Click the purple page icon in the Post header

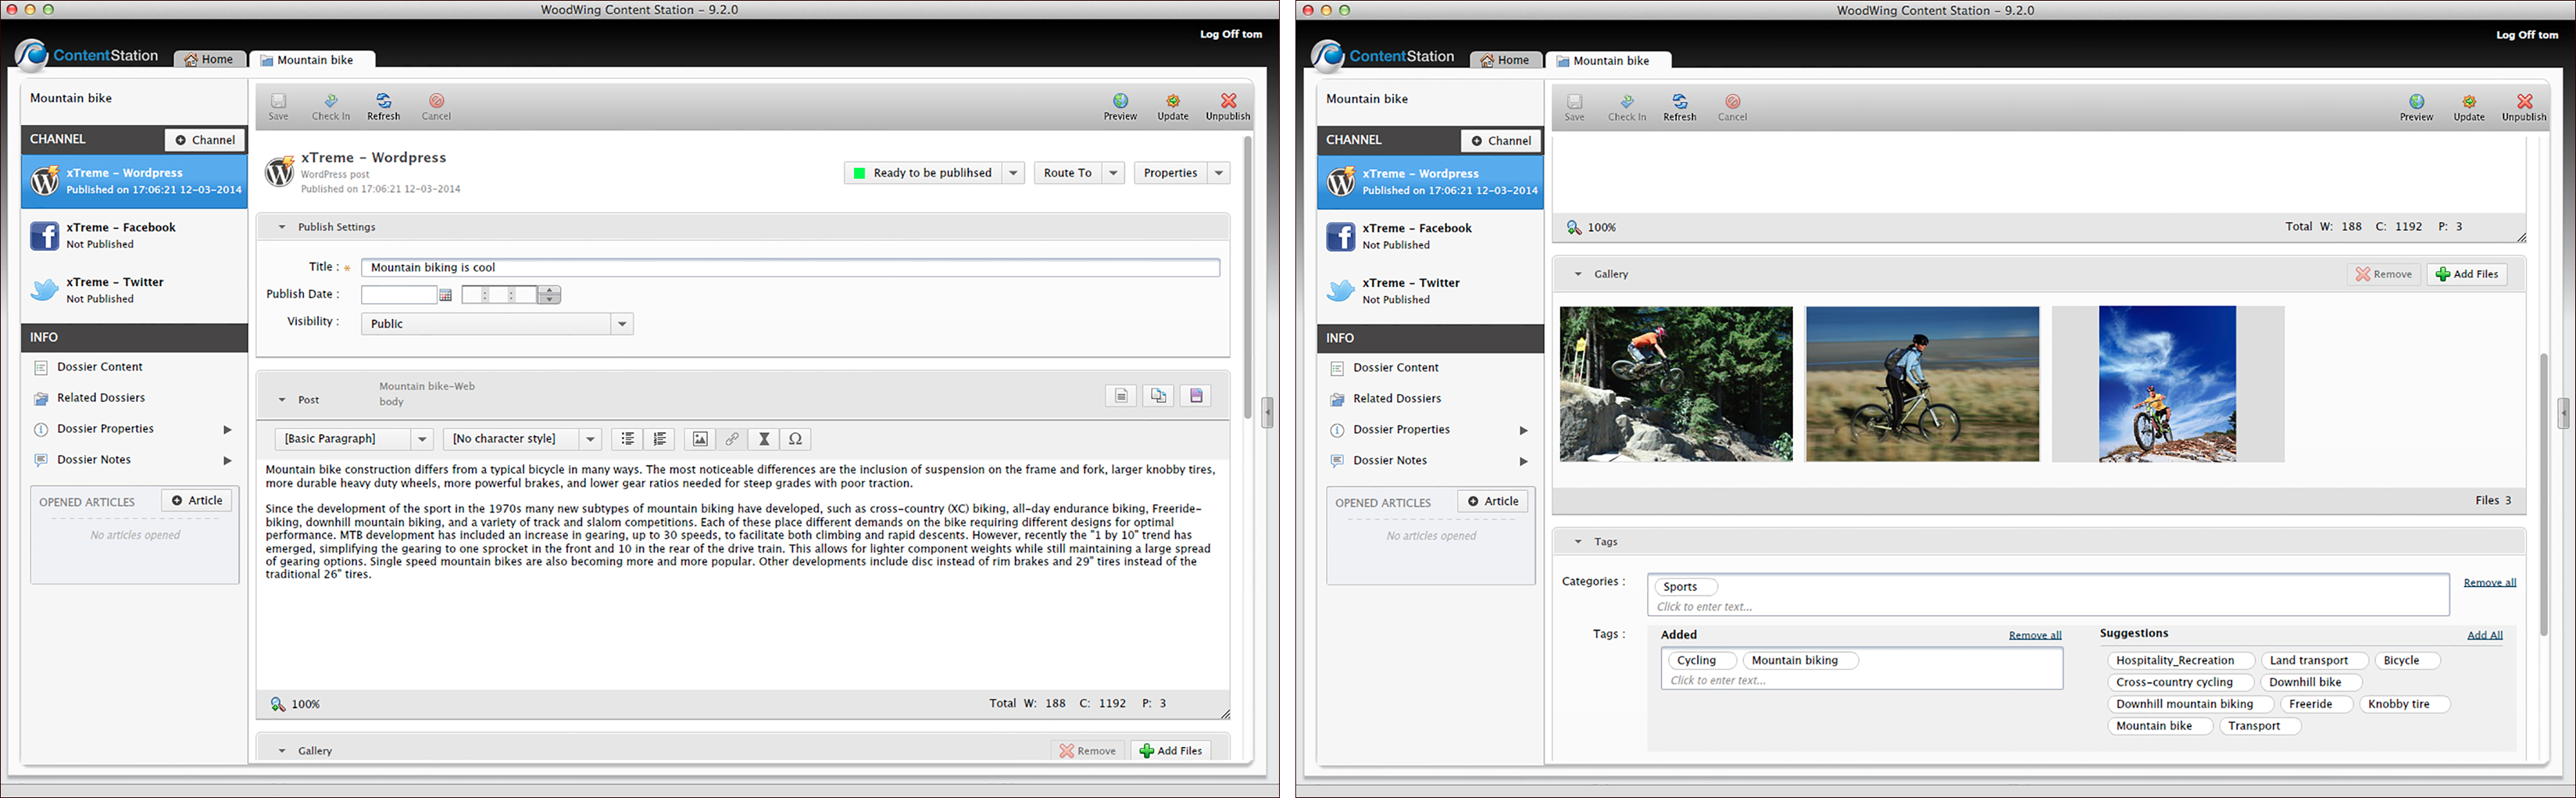click(1195, 396)
